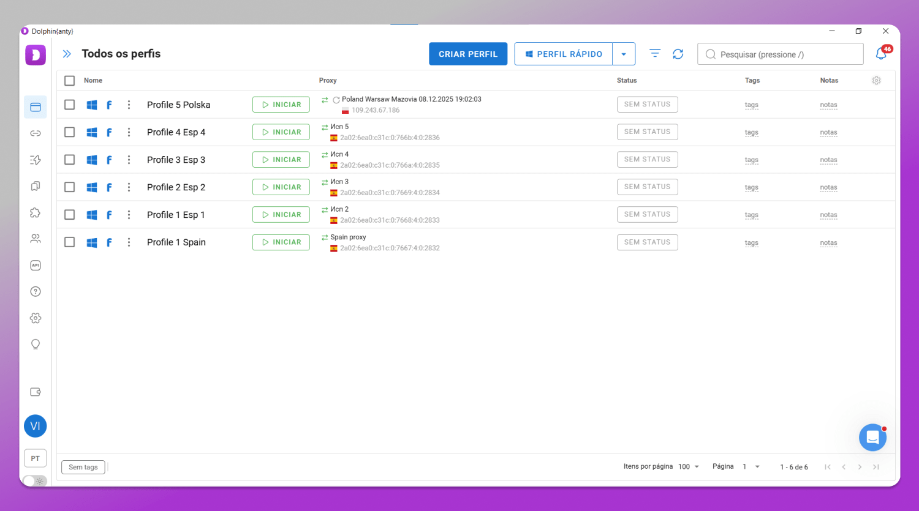Open the help question mark icon

[x=36, y=291]
